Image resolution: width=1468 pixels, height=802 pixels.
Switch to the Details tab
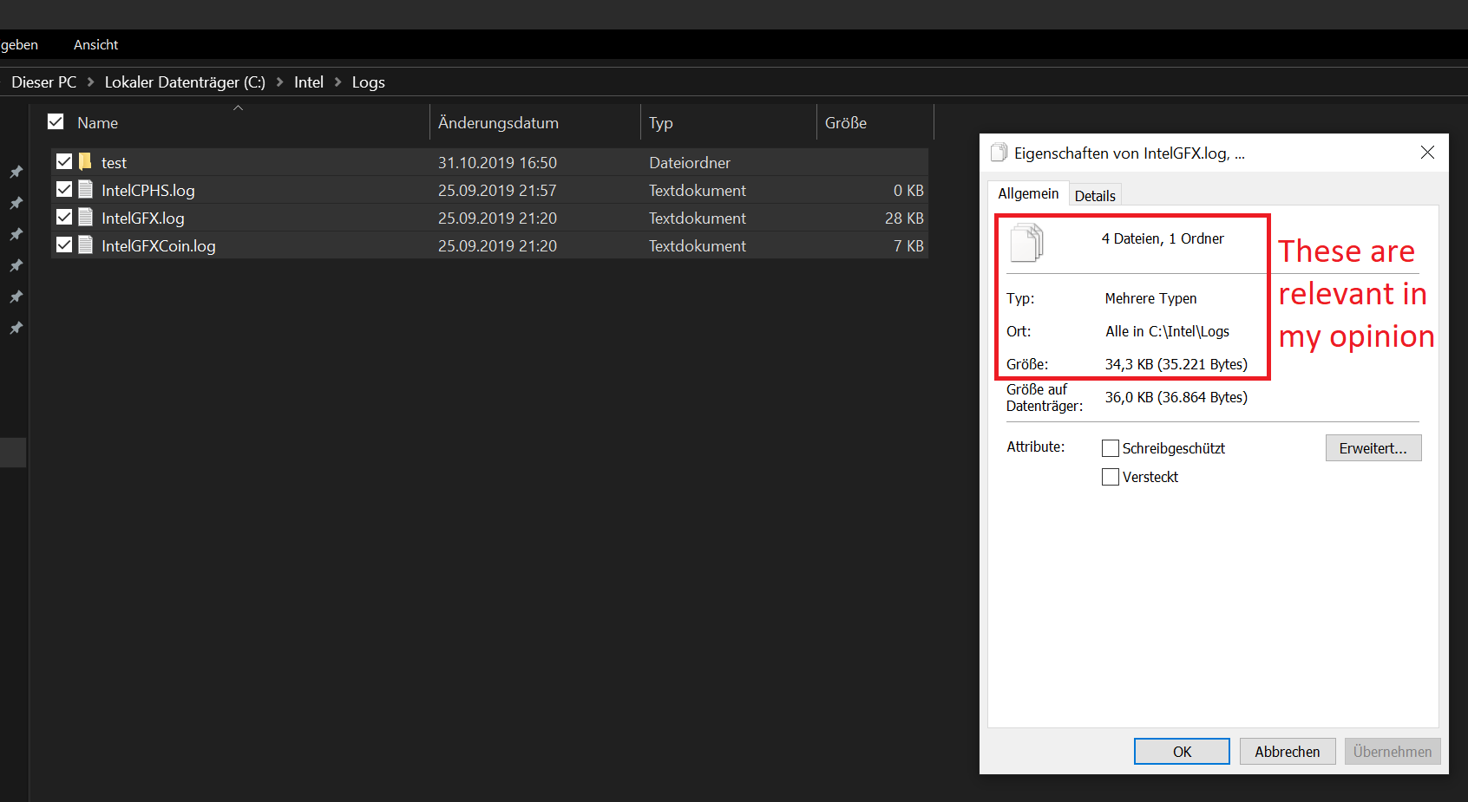(1095, 195)
